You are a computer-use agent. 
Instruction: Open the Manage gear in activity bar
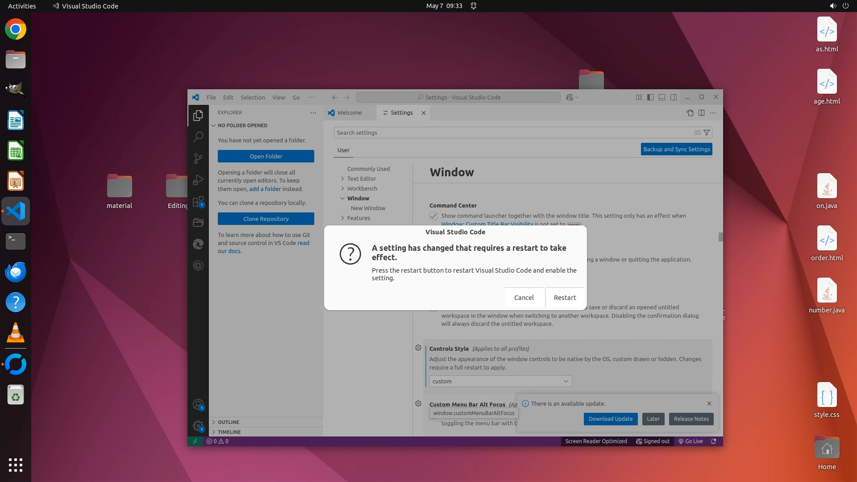click(198, 426)
